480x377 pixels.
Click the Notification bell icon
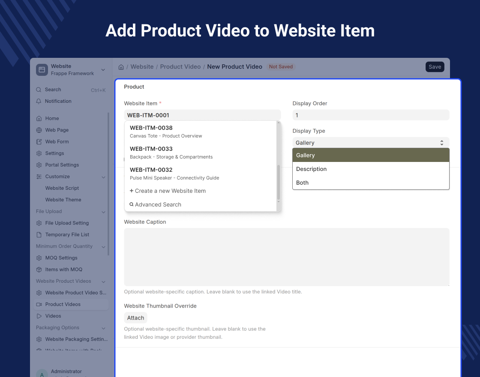(39, 101)
